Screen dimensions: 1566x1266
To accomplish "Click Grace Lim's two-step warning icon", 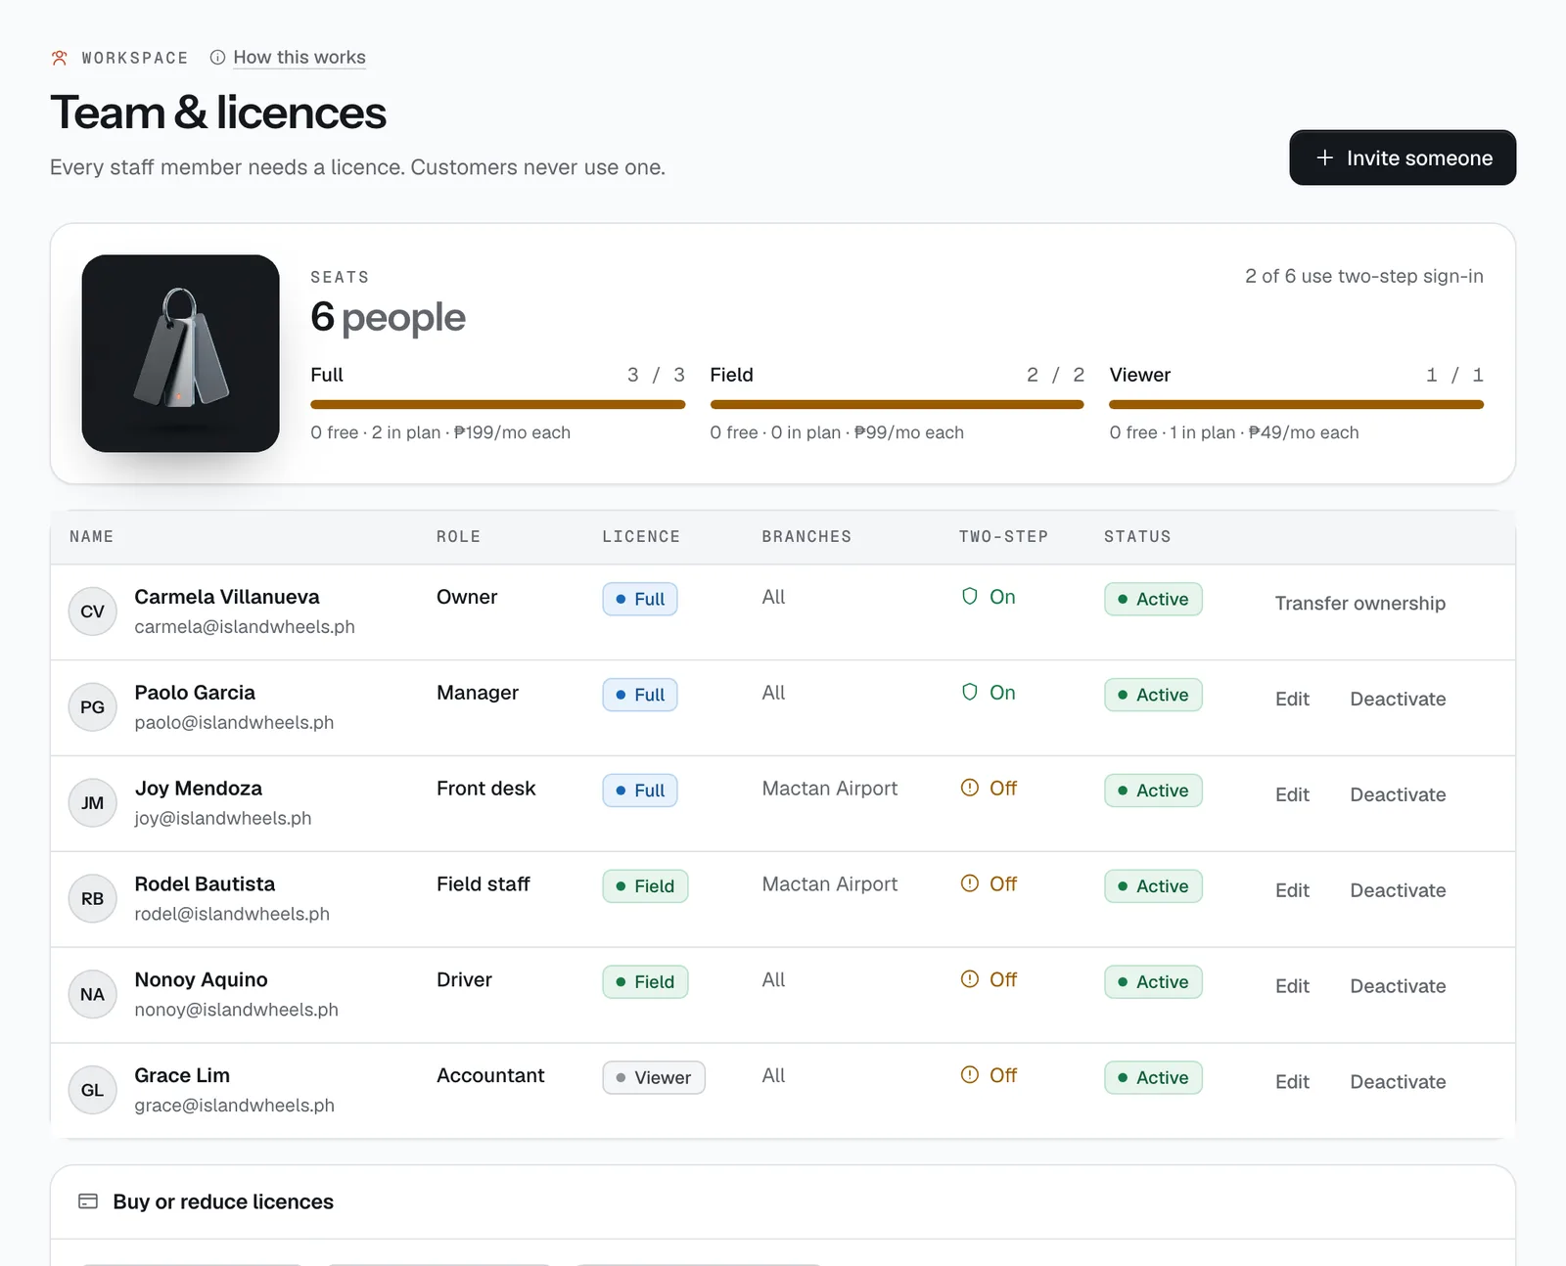I will coord(970,1075).
